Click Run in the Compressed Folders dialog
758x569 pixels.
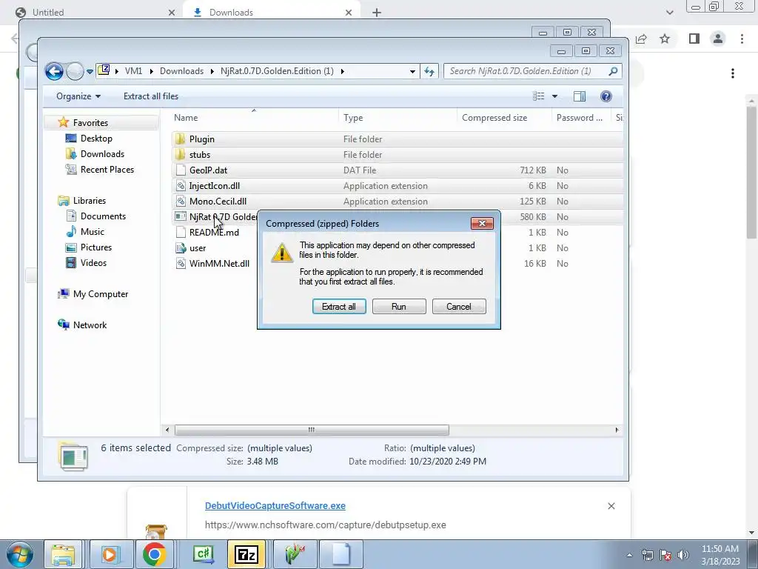(x=399, y=306)
